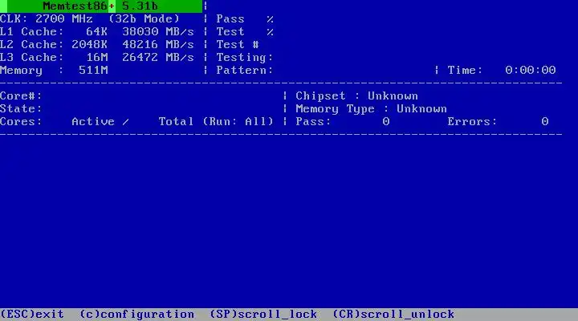Activate (SP)scroll_lock in the bottom bar

click(263, 314)
